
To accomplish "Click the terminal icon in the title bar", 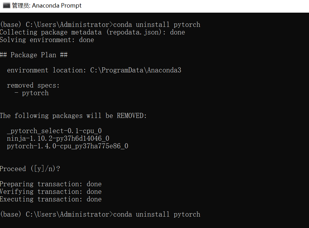I will click(x=6, y=5).
